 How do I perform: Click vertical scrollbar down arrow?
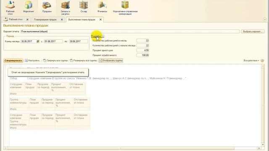263,145
